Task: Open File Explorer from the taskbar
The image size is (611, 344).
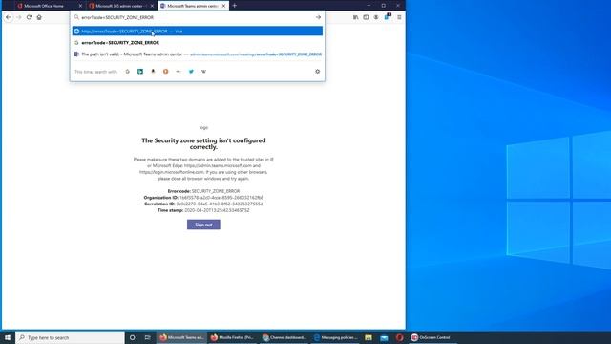Action: click(369, 337)
